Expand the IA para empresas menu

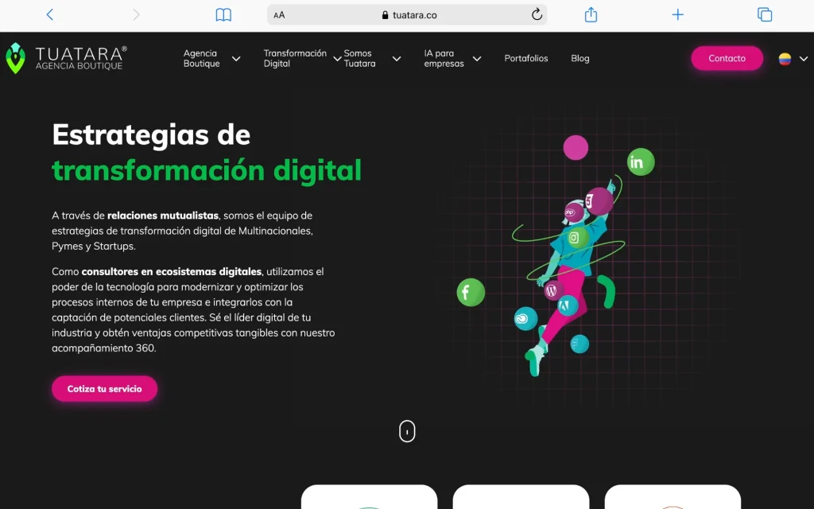pos(445,58)
